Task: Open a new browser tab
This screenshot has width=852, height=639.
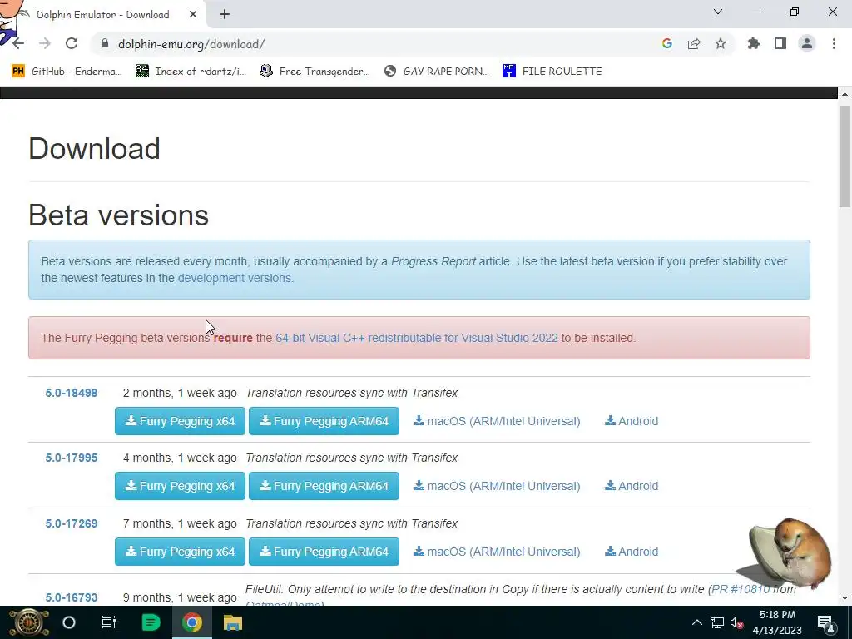Action: [x=225, y=15]
